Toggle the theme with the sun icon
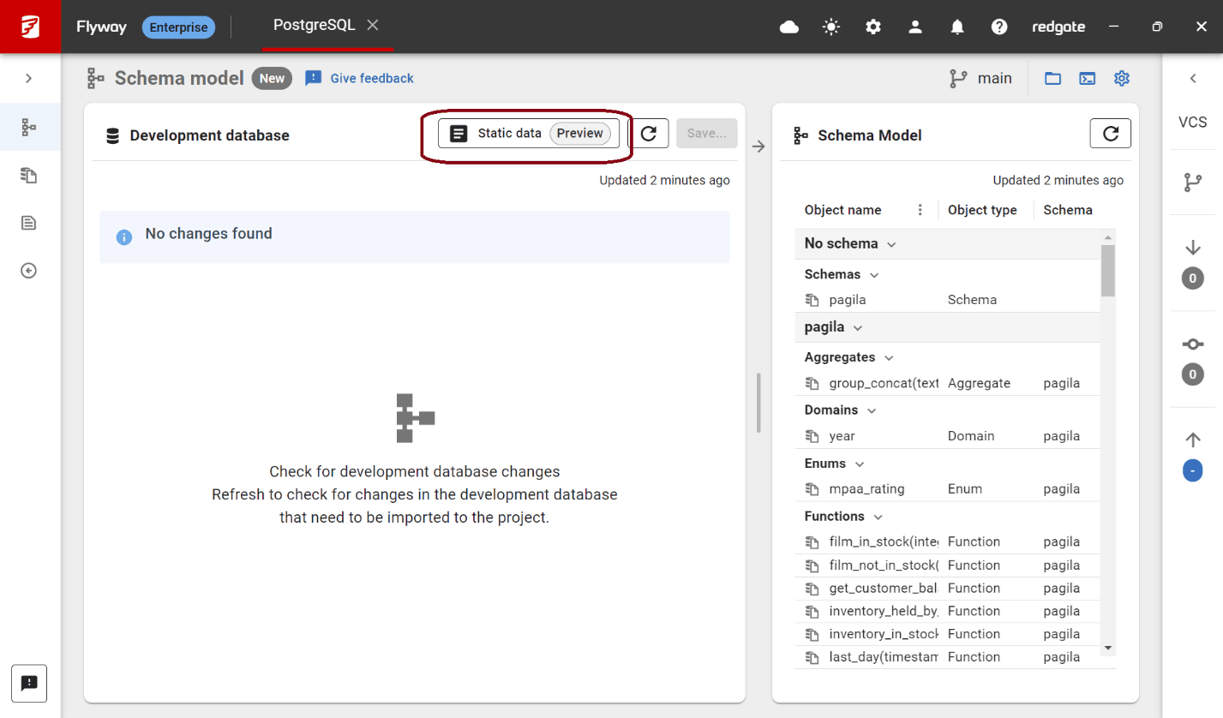 coord(830,27)
